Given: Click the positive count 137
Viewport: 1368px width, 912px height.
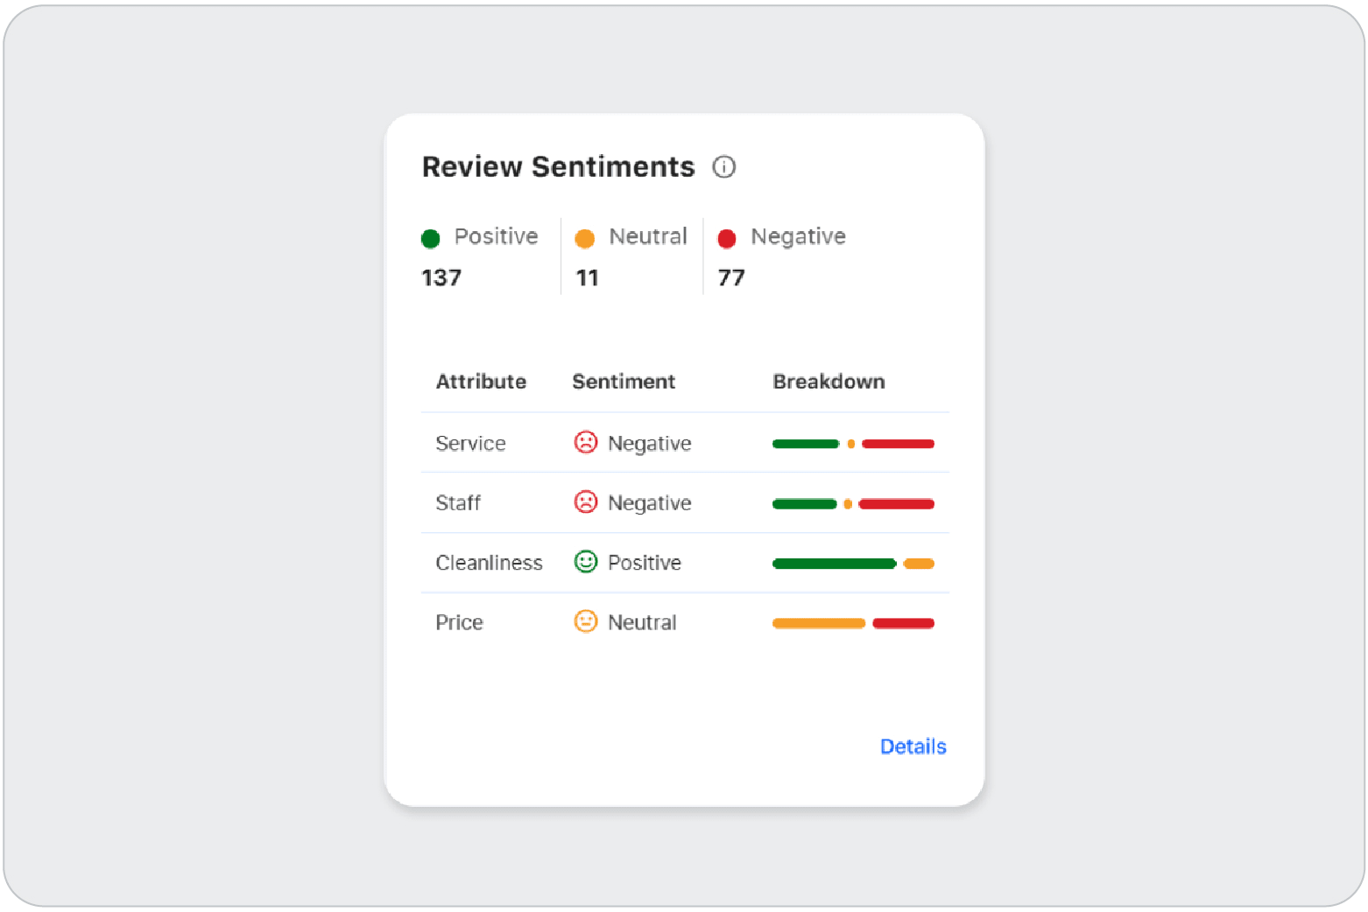Looking at the screenshot, I should point(441,278).
